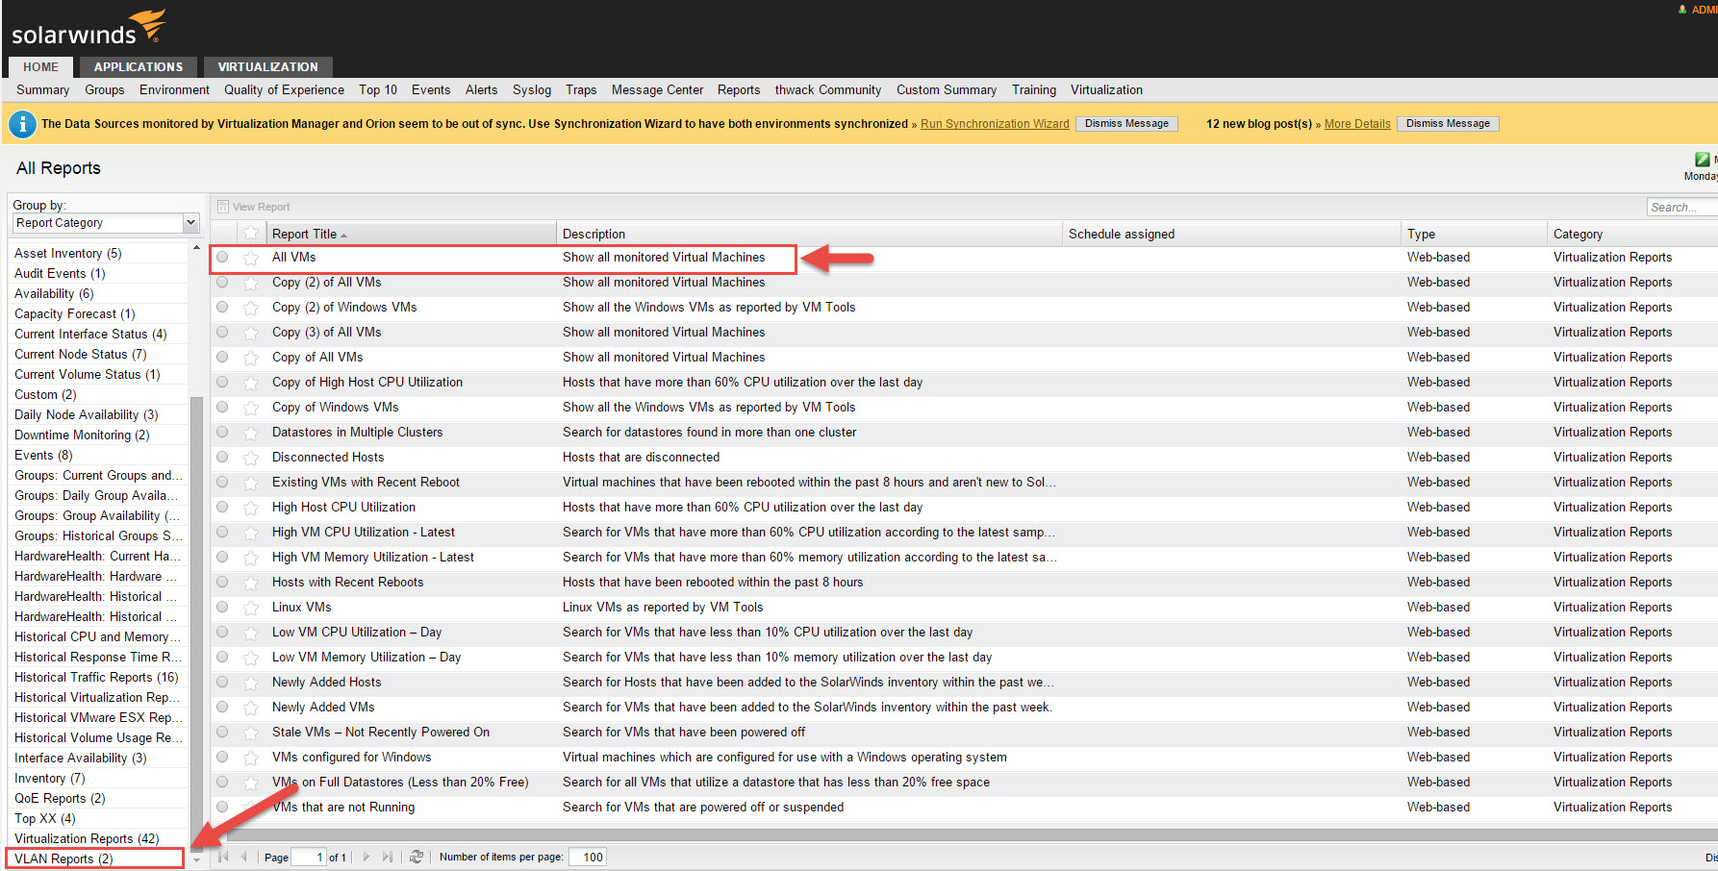Switch to the APPLICATIONS tab
This screenshot has height=871, width=1718.
click(x=139, y=67)
